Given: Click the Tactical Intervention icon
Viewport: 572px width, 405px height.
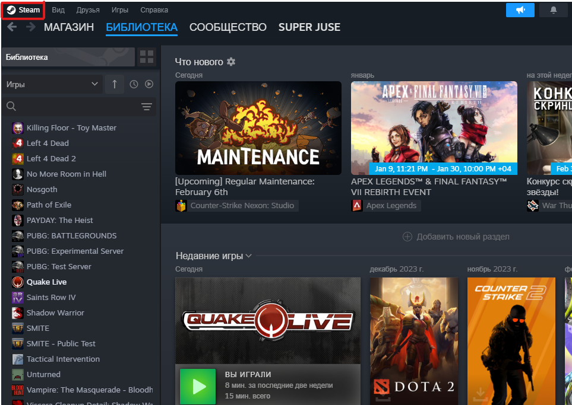Looking at the screenshot, I should coord(17,359).
